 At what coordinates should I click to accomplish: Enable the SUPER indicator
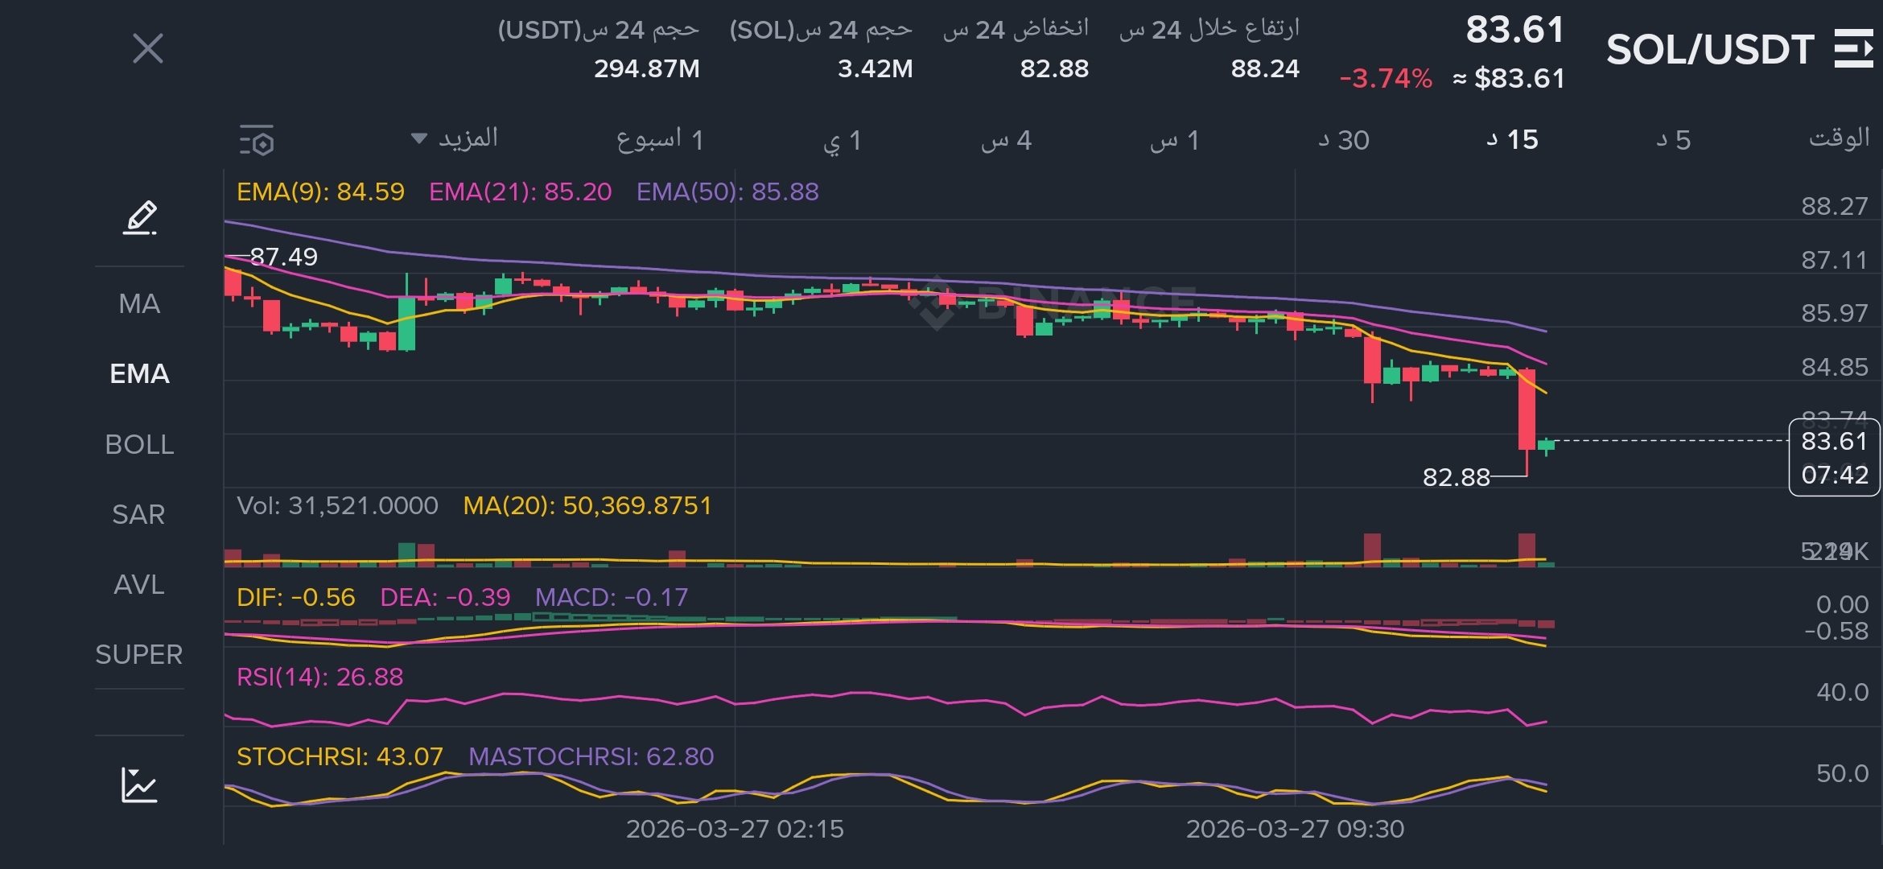click(139, 654)
